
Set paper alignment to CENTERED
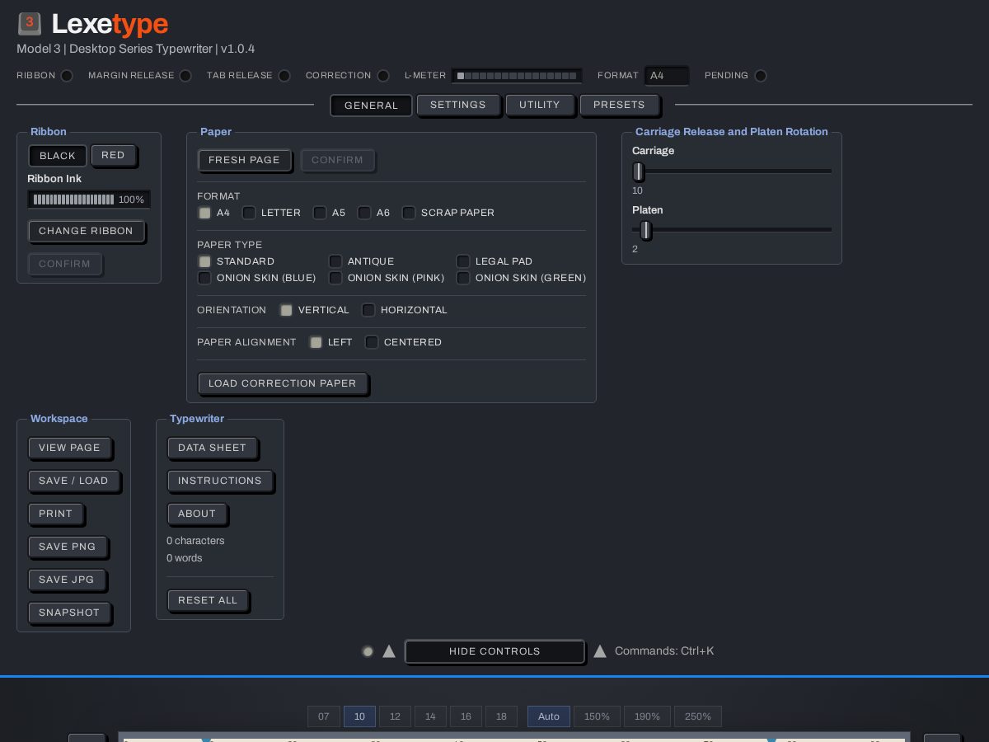(372, 342)
